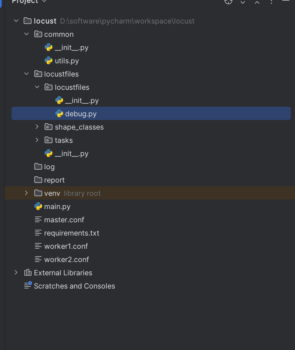Expand the shape_classes folder

(37, 127)
